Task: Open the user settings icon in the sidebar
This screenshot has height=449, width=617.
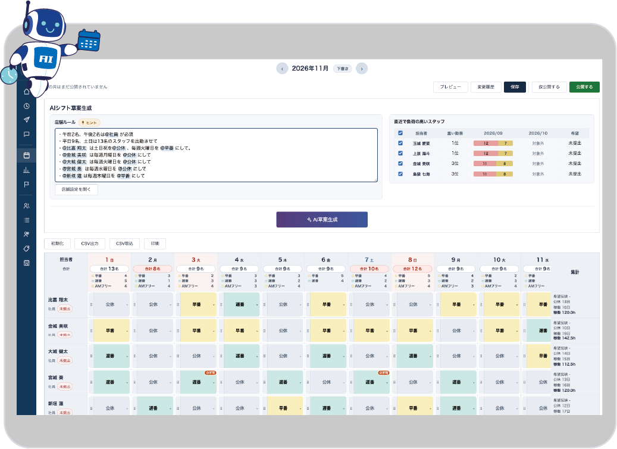Action: (26, 235)
